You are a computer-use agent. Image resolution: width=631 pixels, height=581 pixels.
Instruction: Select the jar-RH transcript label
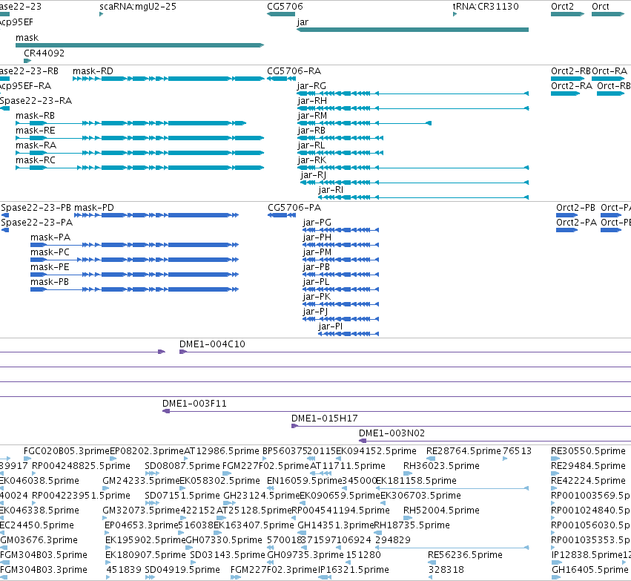tap(312, 101)
